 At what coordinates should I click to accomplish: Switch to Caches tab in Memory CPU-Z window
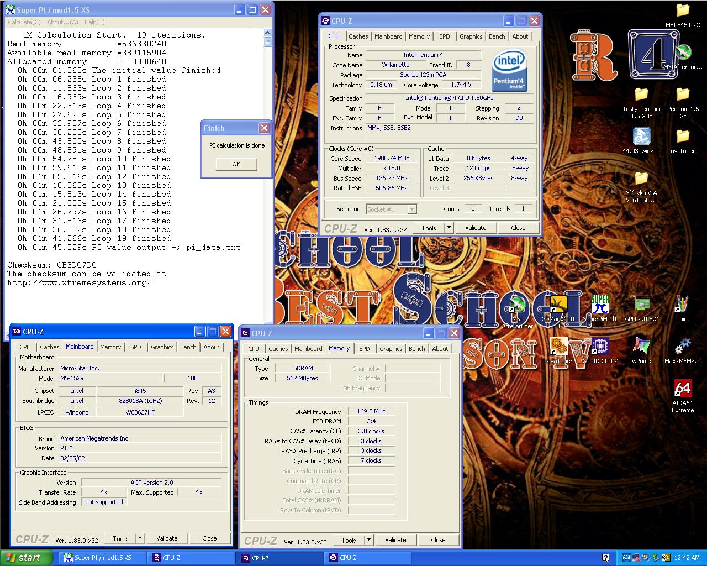[x=278, y=349]
